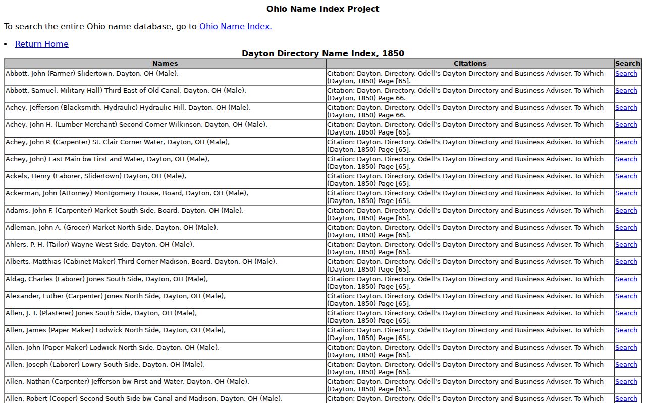Screen dimensions: 646x403
Task: Select the Aldag, Charles (Laborer) entry
Action: tap(165, 283)
